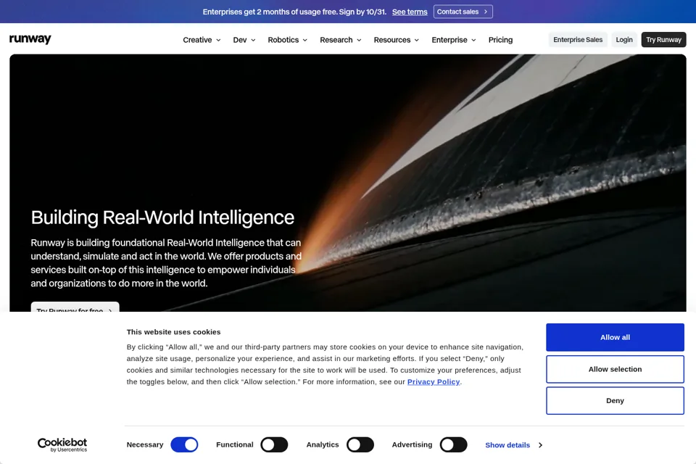This screenshot has width=696, height=464.
Task: Click Show details link text
Action: (x=507, y=445)
